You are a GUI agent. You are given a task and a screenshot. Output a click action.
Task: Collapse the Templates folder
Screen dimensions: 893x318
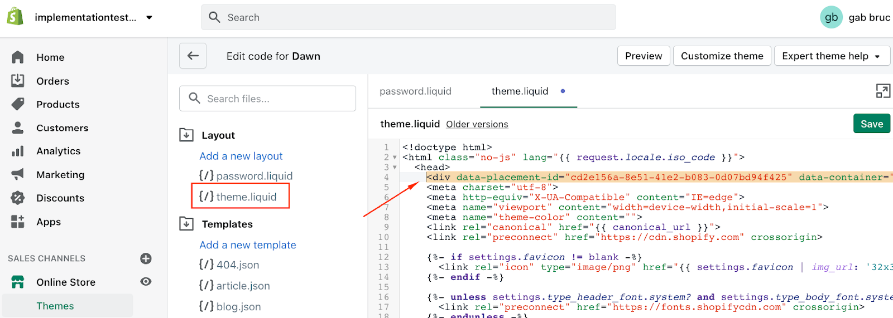[186, 224]
